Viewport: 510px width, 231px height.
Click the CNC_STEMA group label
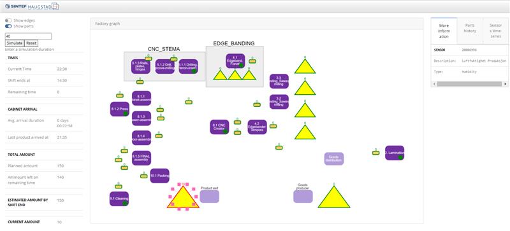click(164, 49)
